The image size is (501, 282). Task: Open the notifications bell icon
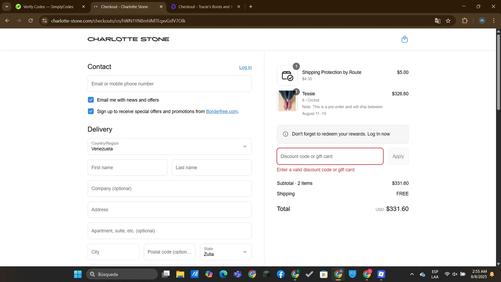(492, 274)
